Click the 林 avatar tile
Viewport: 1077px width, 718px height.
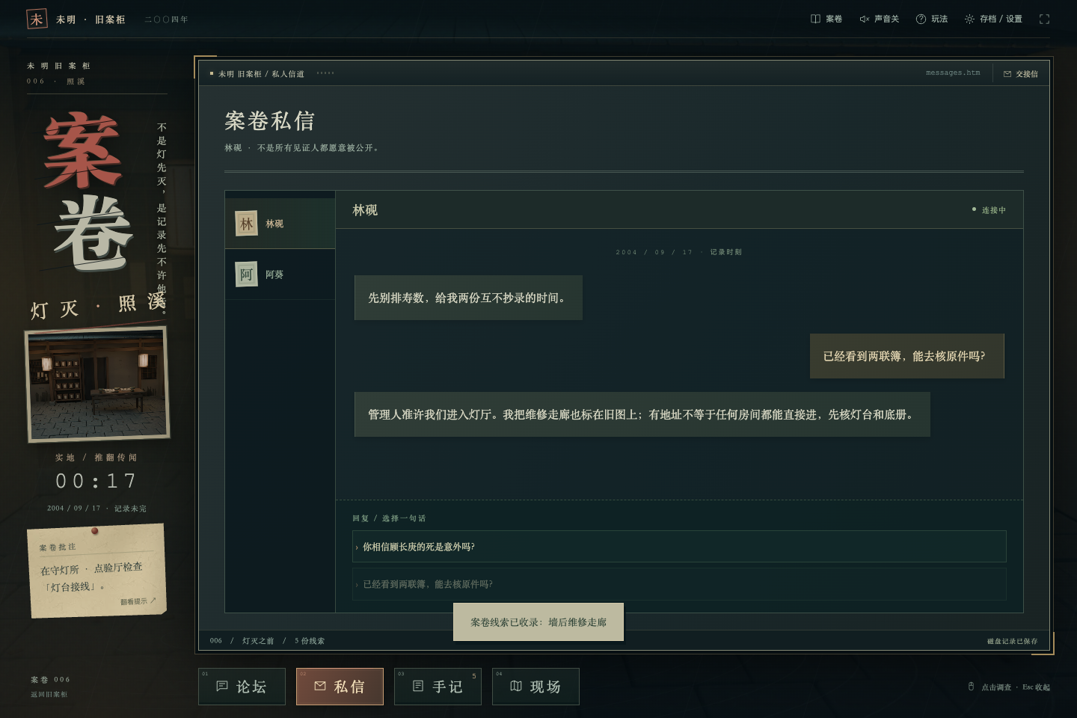click(x=246, y=224)
